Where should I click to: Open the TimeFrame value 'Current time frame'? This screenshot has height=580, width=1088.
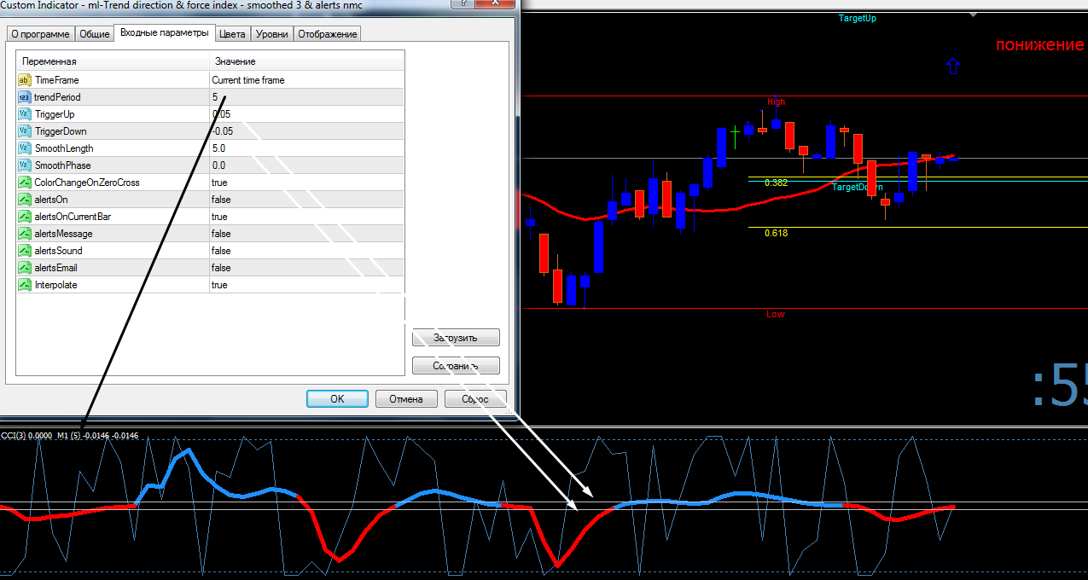(306, 80)
